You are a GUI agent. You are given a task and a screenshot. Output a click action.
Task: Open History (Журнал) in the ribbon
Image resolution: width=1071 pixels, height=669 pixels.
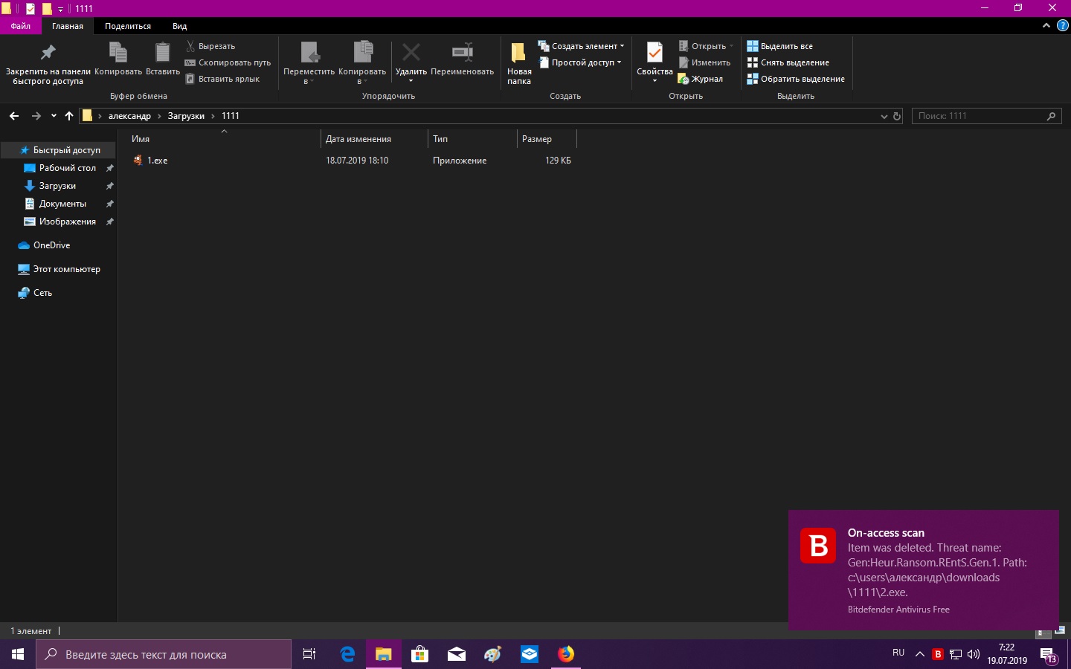[700, 79]
